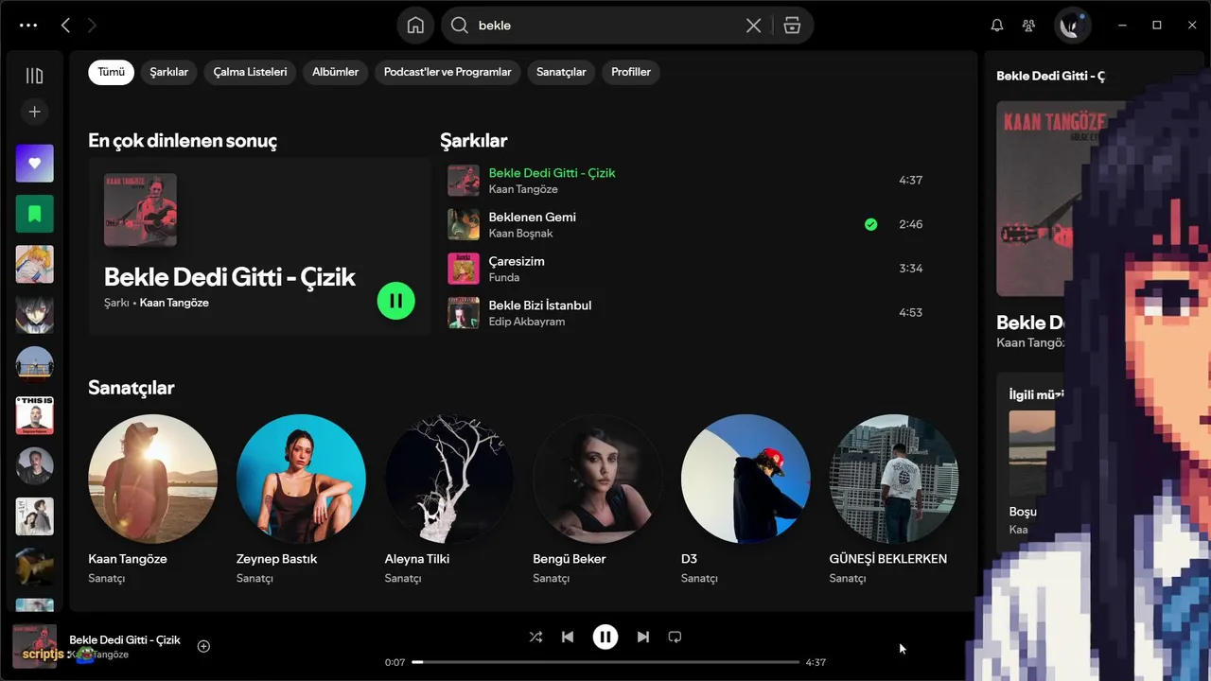The image size is (1211, 681).
Task: Open Kaan Tangöze artist card
Action: pos(152,501)
